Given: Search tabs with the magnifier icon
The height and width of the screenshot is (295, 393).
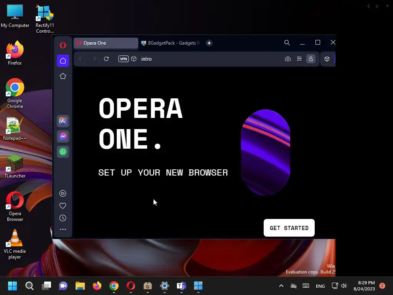Looking at the screenshot, I should click(x=287, y=43).
